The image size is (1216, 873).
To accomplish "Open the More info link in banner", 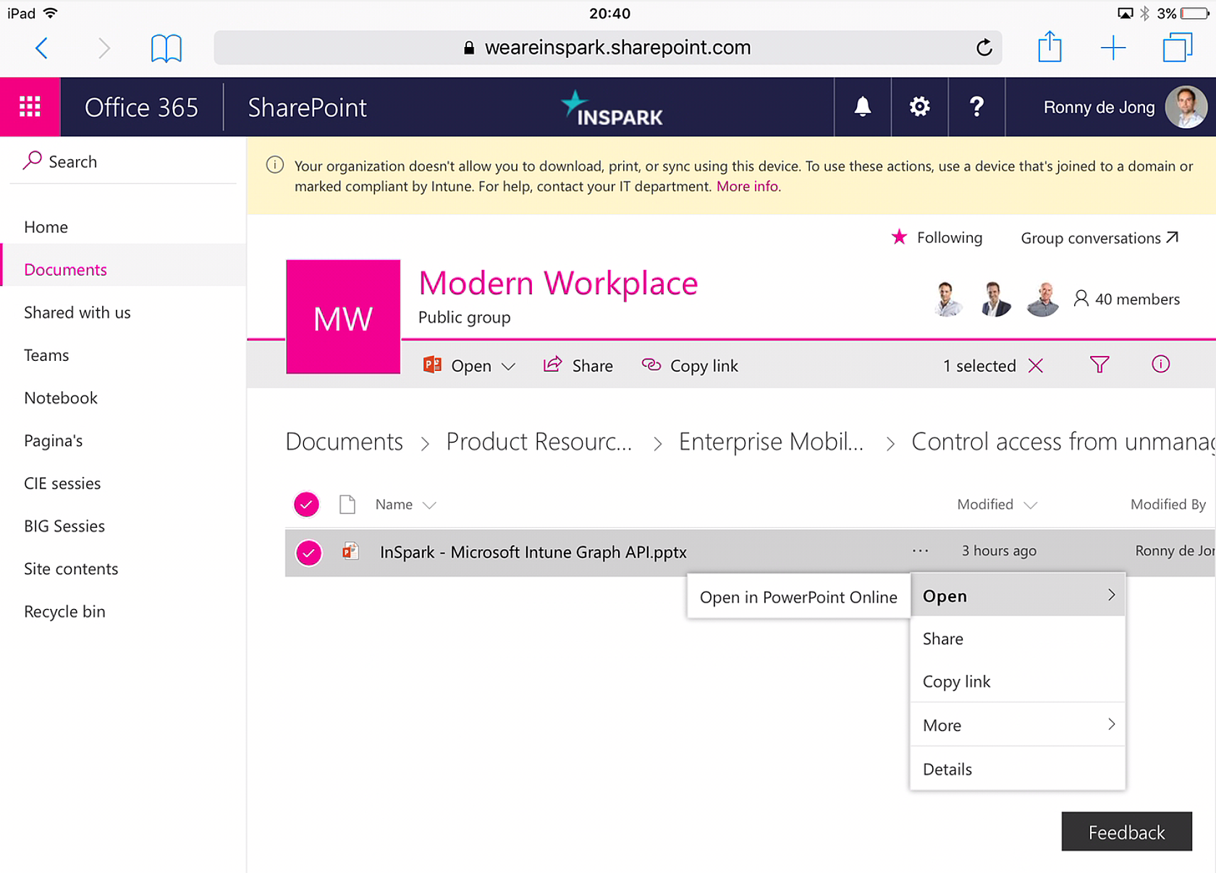I will [747, 187].
